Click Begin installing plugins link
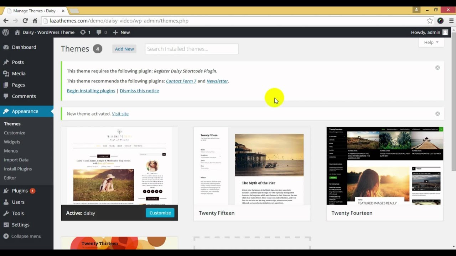Viewport: 456px width, 256px height. 91,91
